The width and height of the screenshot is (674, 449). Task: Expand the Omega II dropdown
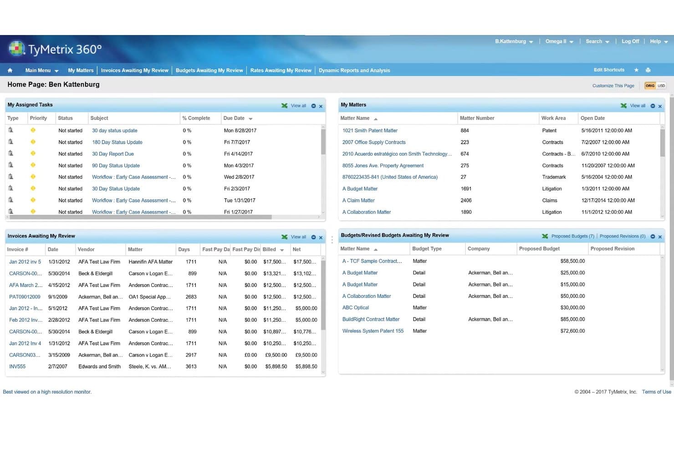[559, 41]
